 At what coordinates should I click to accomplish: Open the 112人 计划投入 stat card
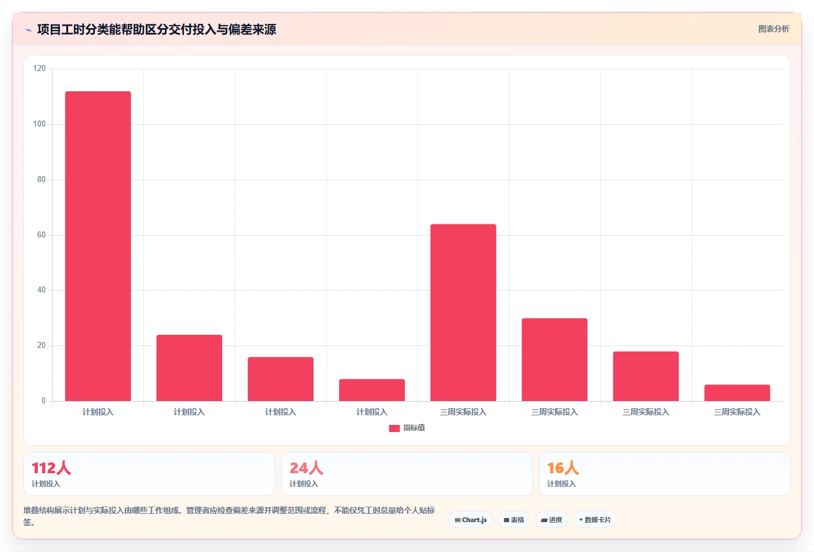(x=149, y=474)
